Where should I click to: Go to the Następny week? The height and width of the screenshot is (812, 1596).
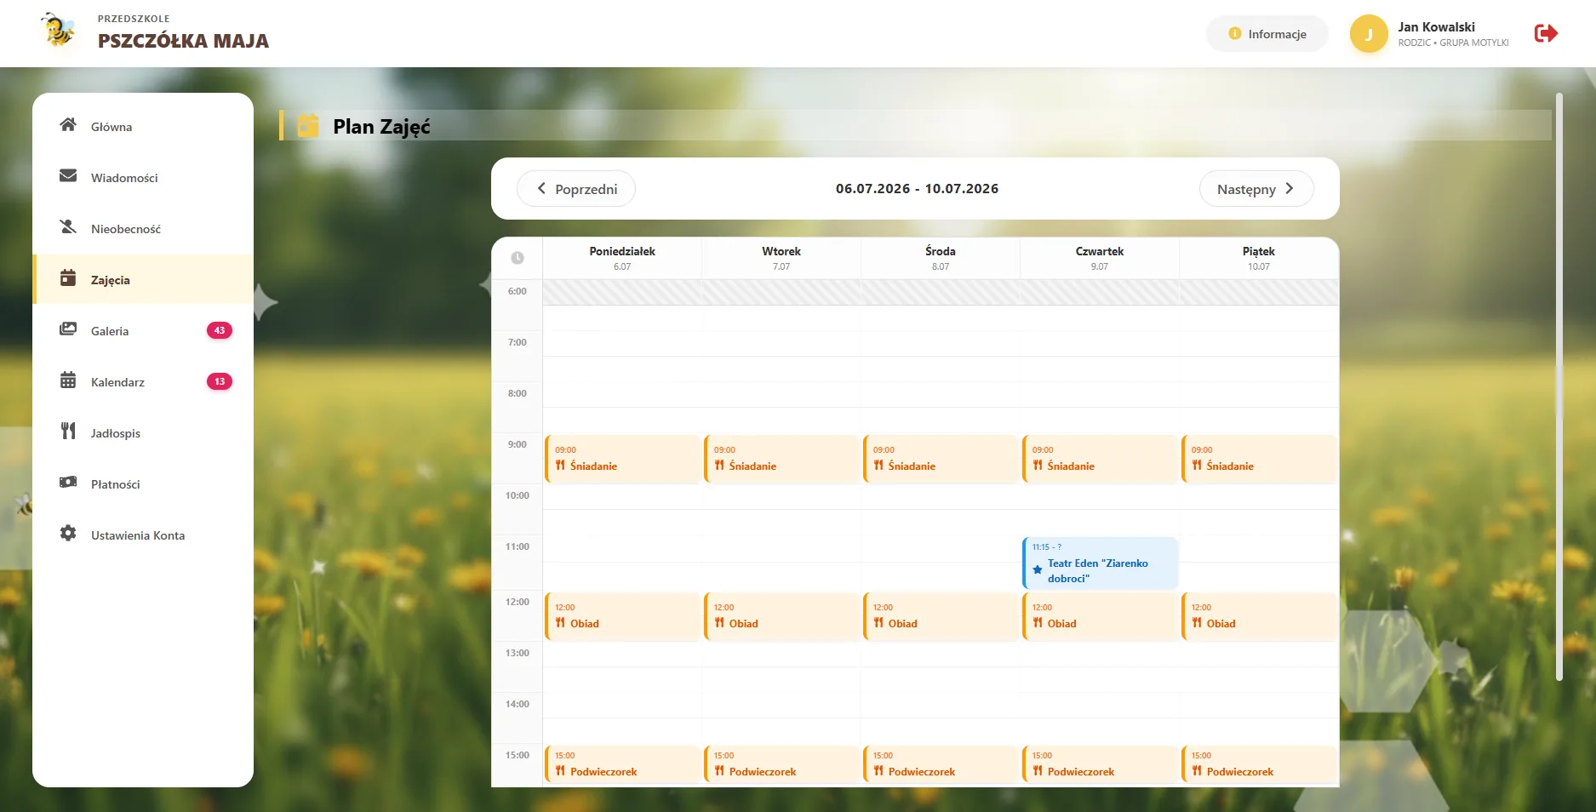(x=1256, y=189)
